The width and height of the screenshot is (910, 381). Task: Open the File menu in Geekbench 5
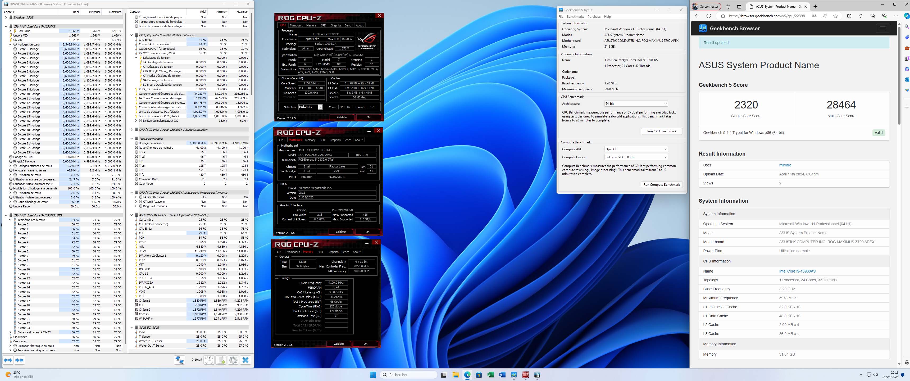point(561,17)
